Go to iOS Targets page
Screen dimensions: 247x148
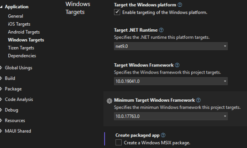pos(19,24)
